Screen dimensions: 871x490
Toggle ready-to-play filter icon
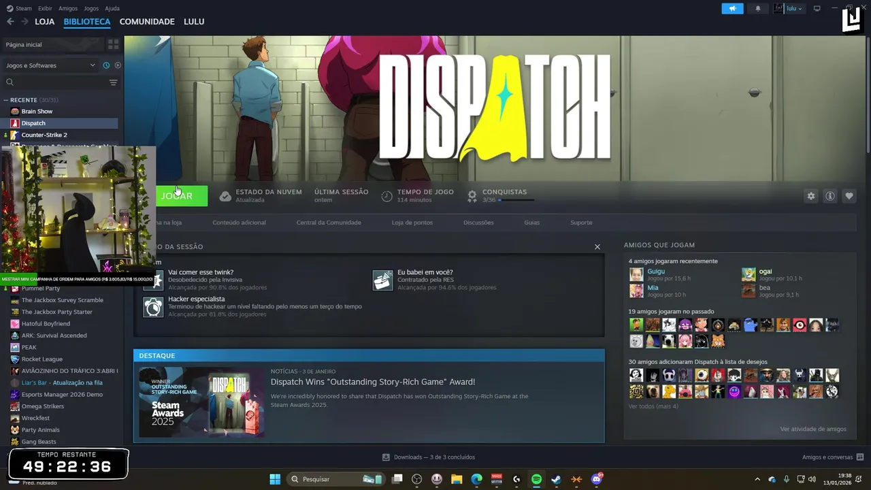click(x=118, y=65)
